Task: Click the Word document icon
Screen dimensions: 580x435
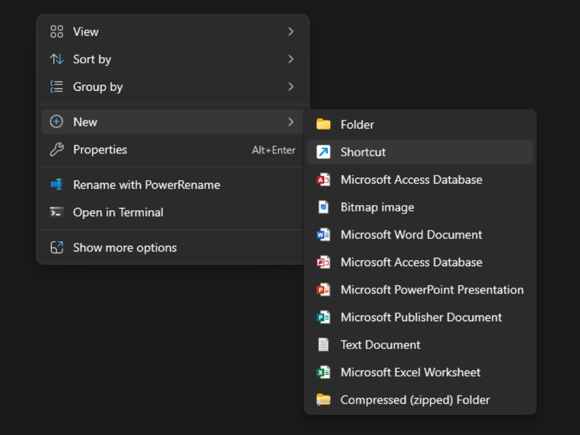Action: 323,235
